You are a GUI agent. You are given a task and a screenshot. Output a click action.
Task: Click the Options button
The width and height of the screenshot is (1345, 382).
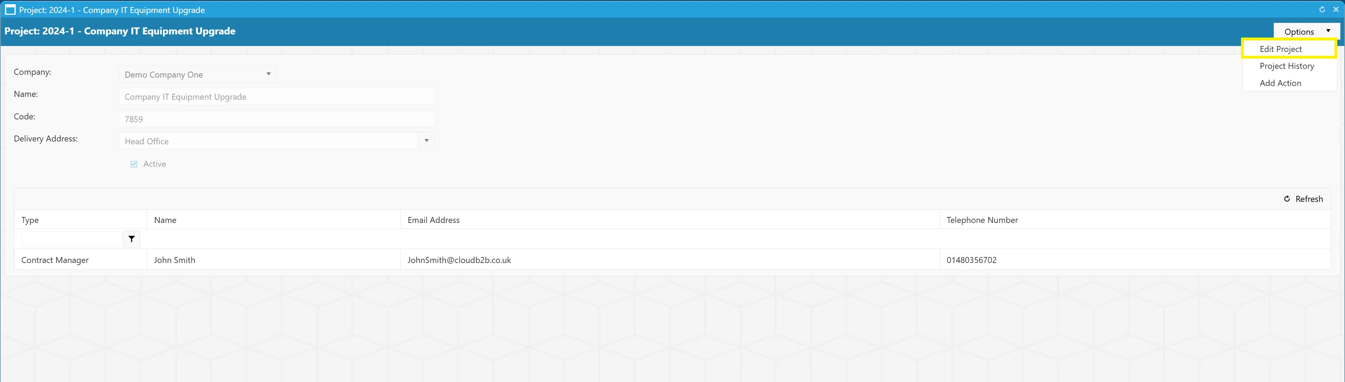pyautogui.click(x=1299, y=31)
